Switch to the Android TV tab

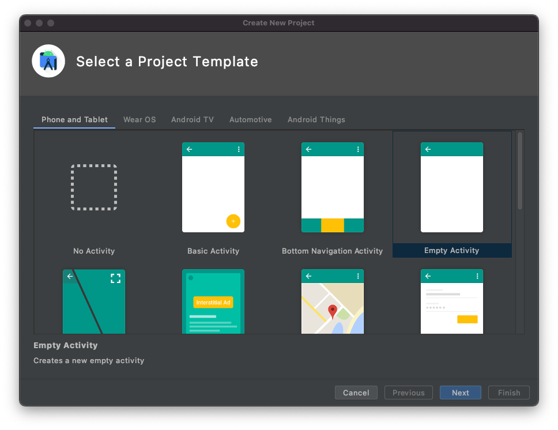(x=193, y=119)
